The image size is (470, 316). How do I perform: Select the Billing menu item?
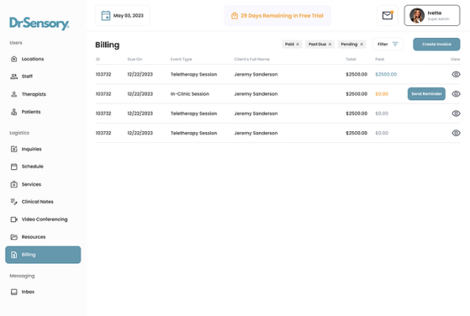point(43,255)
